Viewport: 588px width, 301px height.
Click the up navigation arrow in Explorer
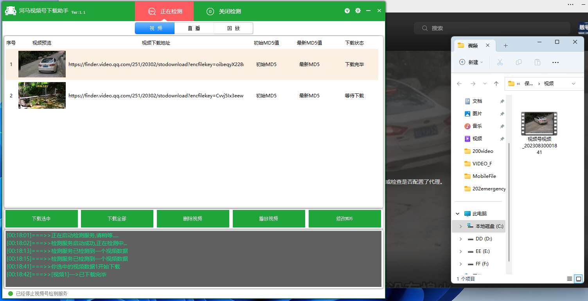click(x=496, y=83)
